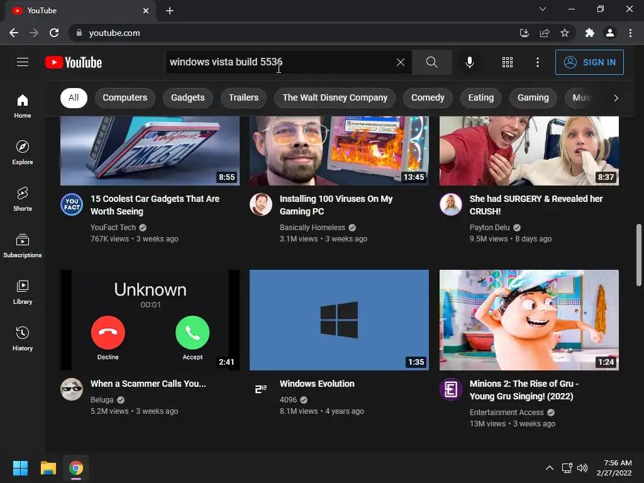The width and height of the screenshot is (644, 483).
Task: Open the Windows Start menu
Action: pyautogui.click(x=20, y=468)
